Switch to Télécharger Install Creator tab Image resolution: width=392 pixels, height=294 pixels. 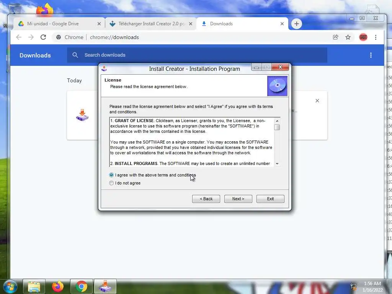151,24
